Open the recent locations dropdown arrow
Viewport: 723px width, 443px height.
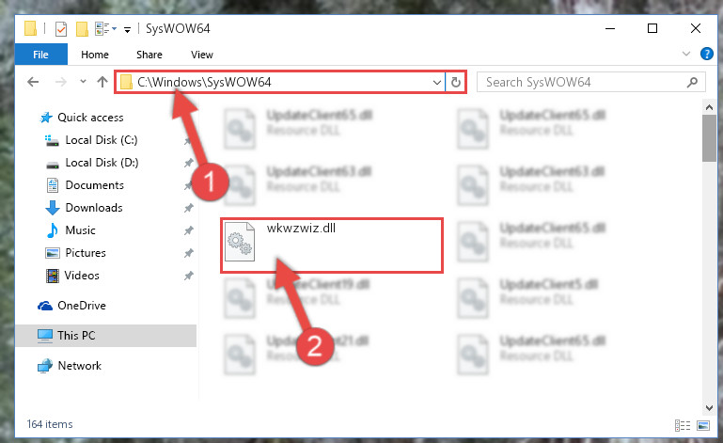click(83, 82)
